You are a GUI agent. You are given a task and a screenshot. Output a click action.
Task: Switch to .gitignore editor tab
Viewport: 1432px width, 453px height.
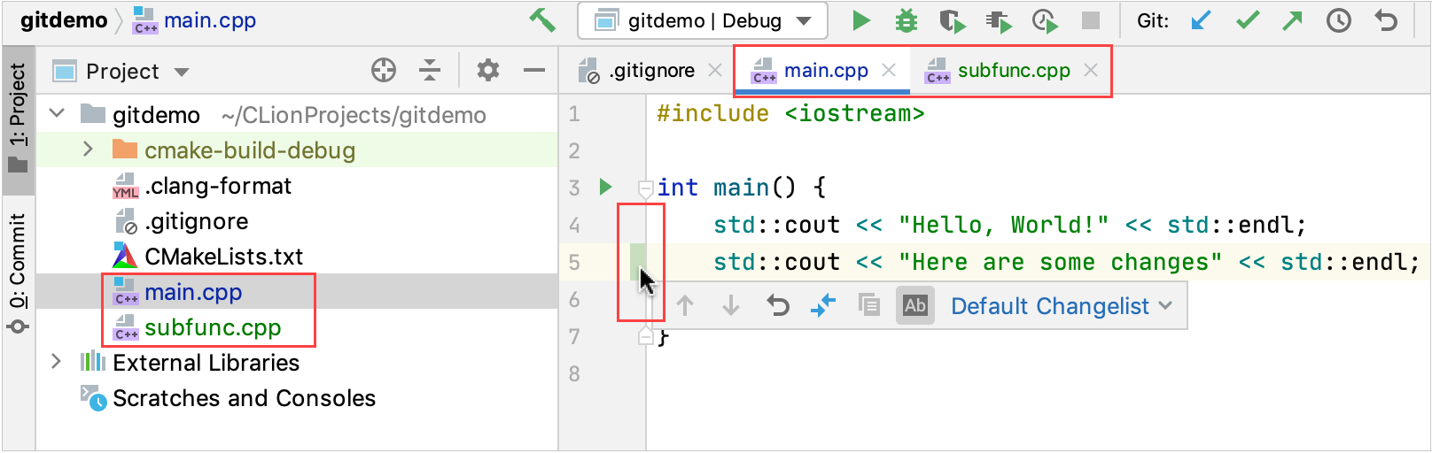click(651, 71)
